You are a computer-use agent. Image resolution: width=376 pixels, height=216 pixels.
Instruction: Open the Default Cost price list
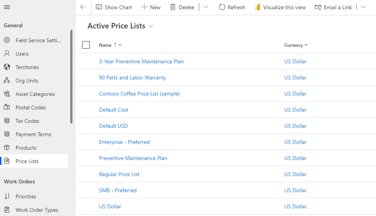tap(114, 110)
